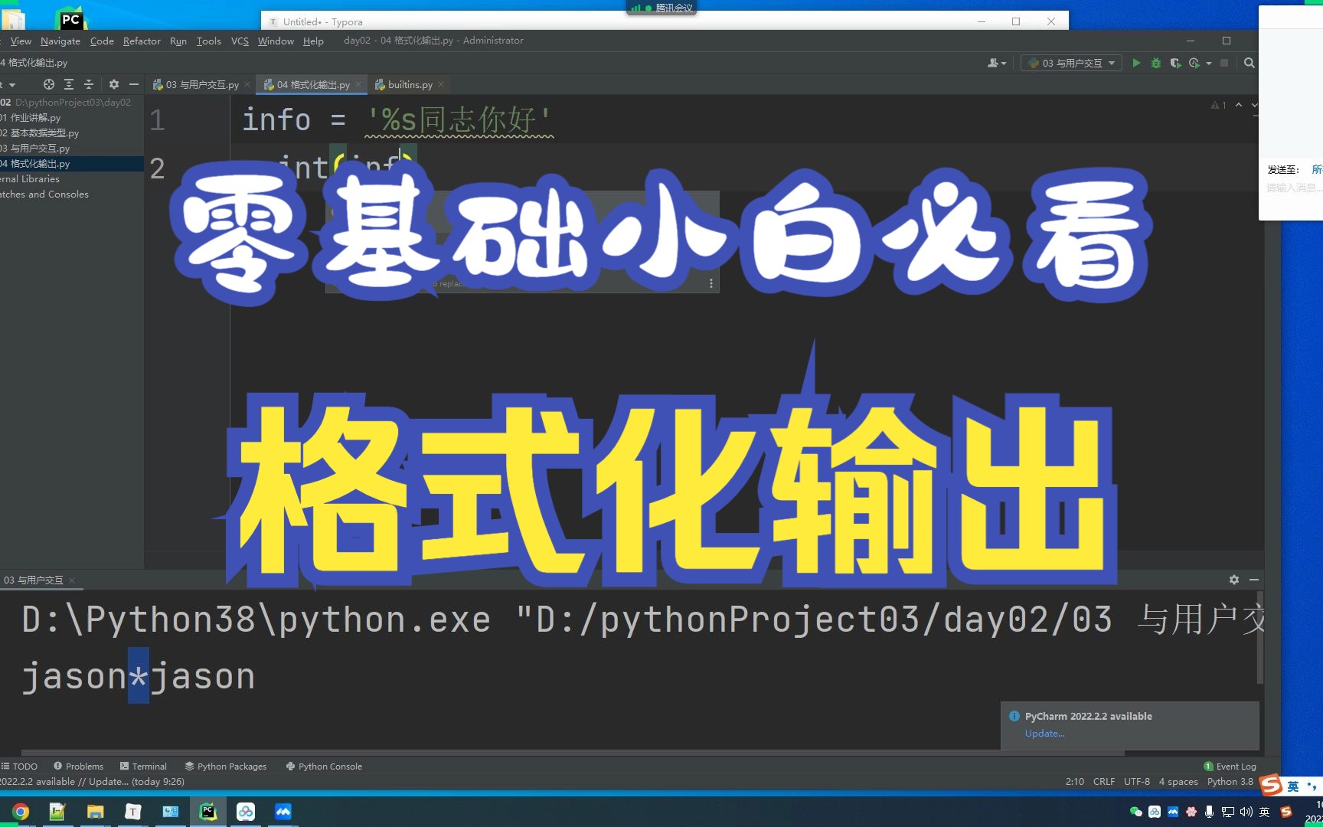Click the gray Stop square icon

(1224, 63)
